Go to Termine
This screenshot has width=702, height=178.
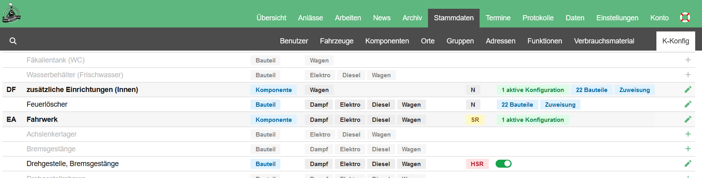(498, 18)
